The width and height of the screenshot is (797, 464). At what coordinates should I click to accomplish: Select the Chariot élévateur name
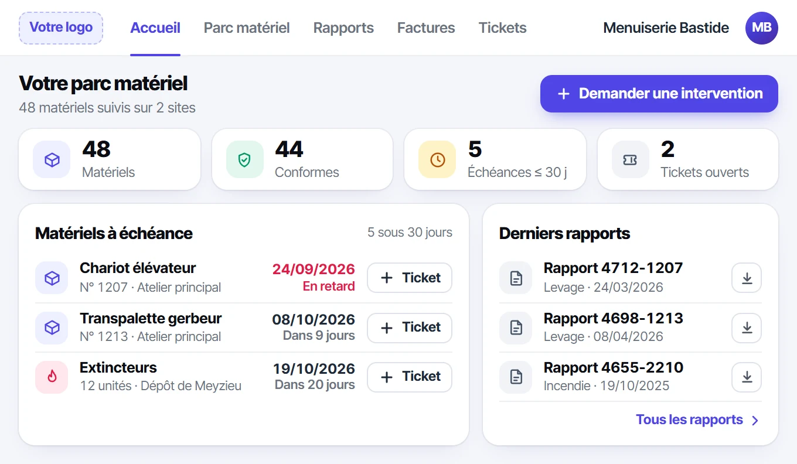pyautogui.click(x=138, y=268)
